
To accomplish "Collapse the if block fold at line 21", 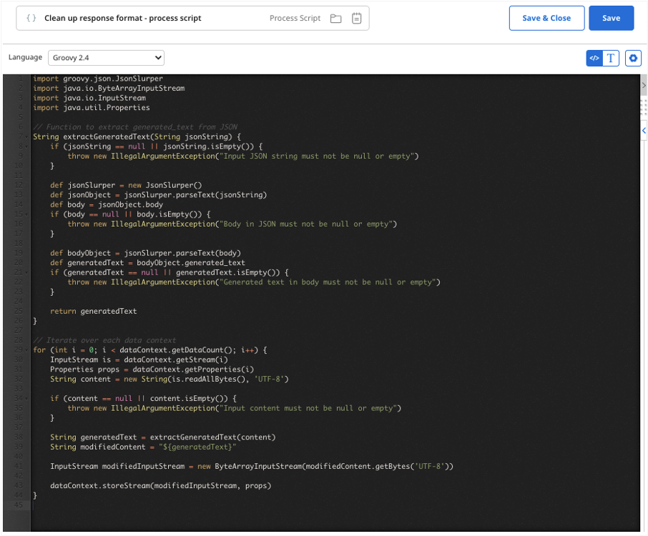I will tap(26, 272).
